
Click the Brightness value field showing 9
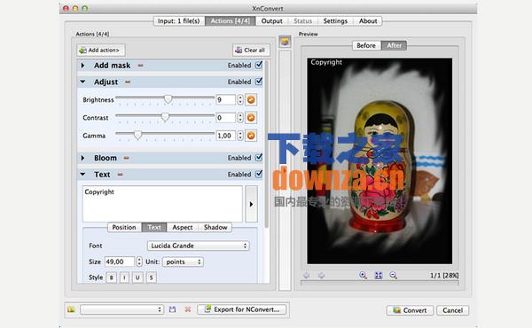click(x=226, y=99)
